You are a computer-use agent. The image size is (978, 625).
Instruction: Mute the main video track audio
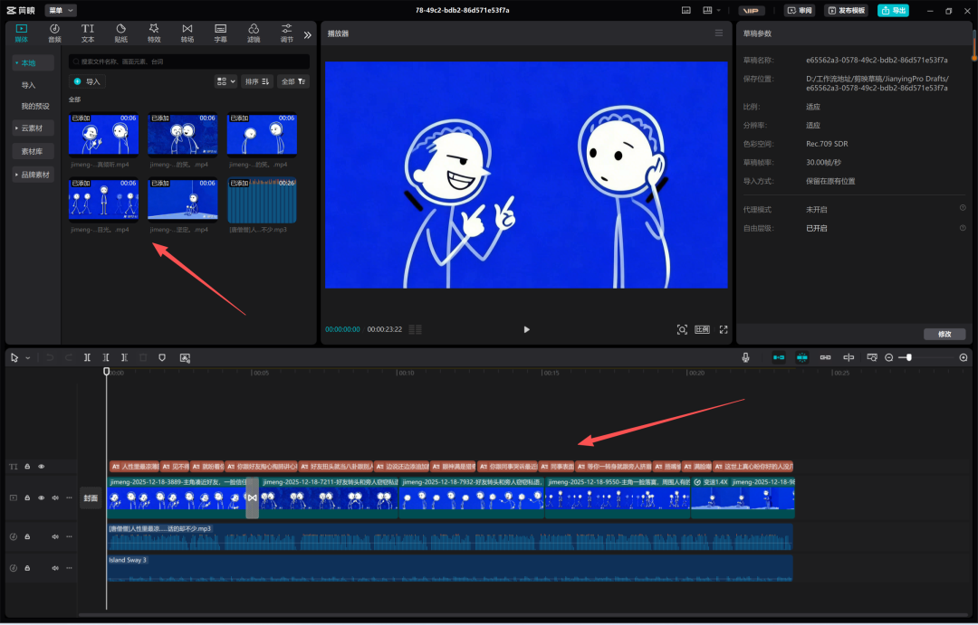tap(55, 497)
